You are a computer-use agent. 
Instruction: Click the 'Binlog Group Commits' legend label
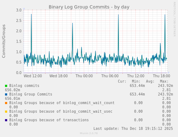(31, 94)
